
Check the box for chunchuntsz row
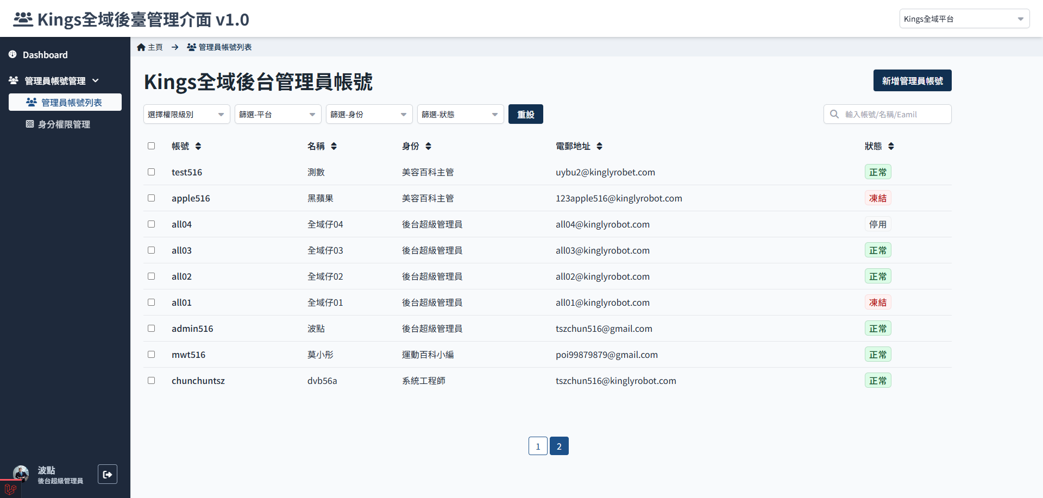pos(152,381)
